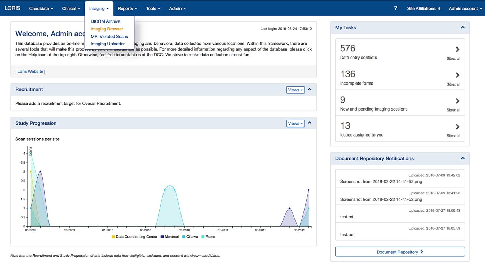Open Issues assigned to you using the arrow
This screenshot has width=485, height=263.
(457, 127)
